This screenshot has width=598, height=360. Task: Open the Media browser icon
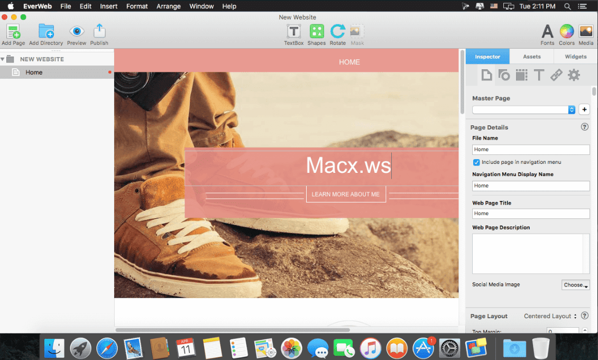[586, 31]
